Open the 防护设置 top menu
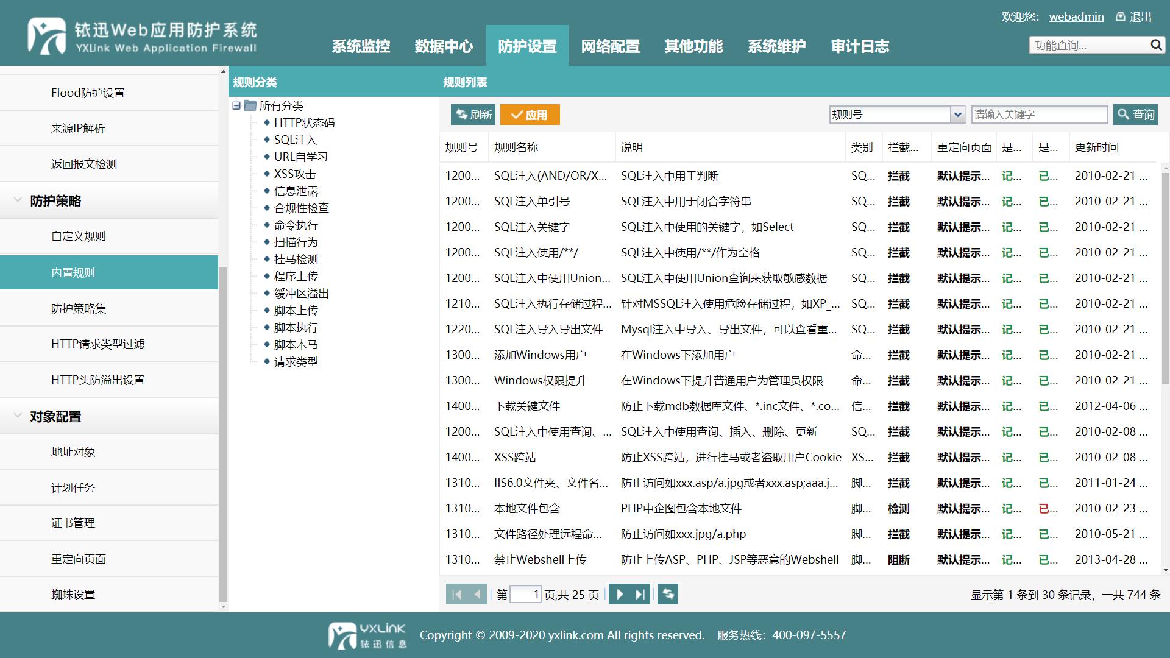This screenshot has width=1170, height=658. [x=527, y=46]
